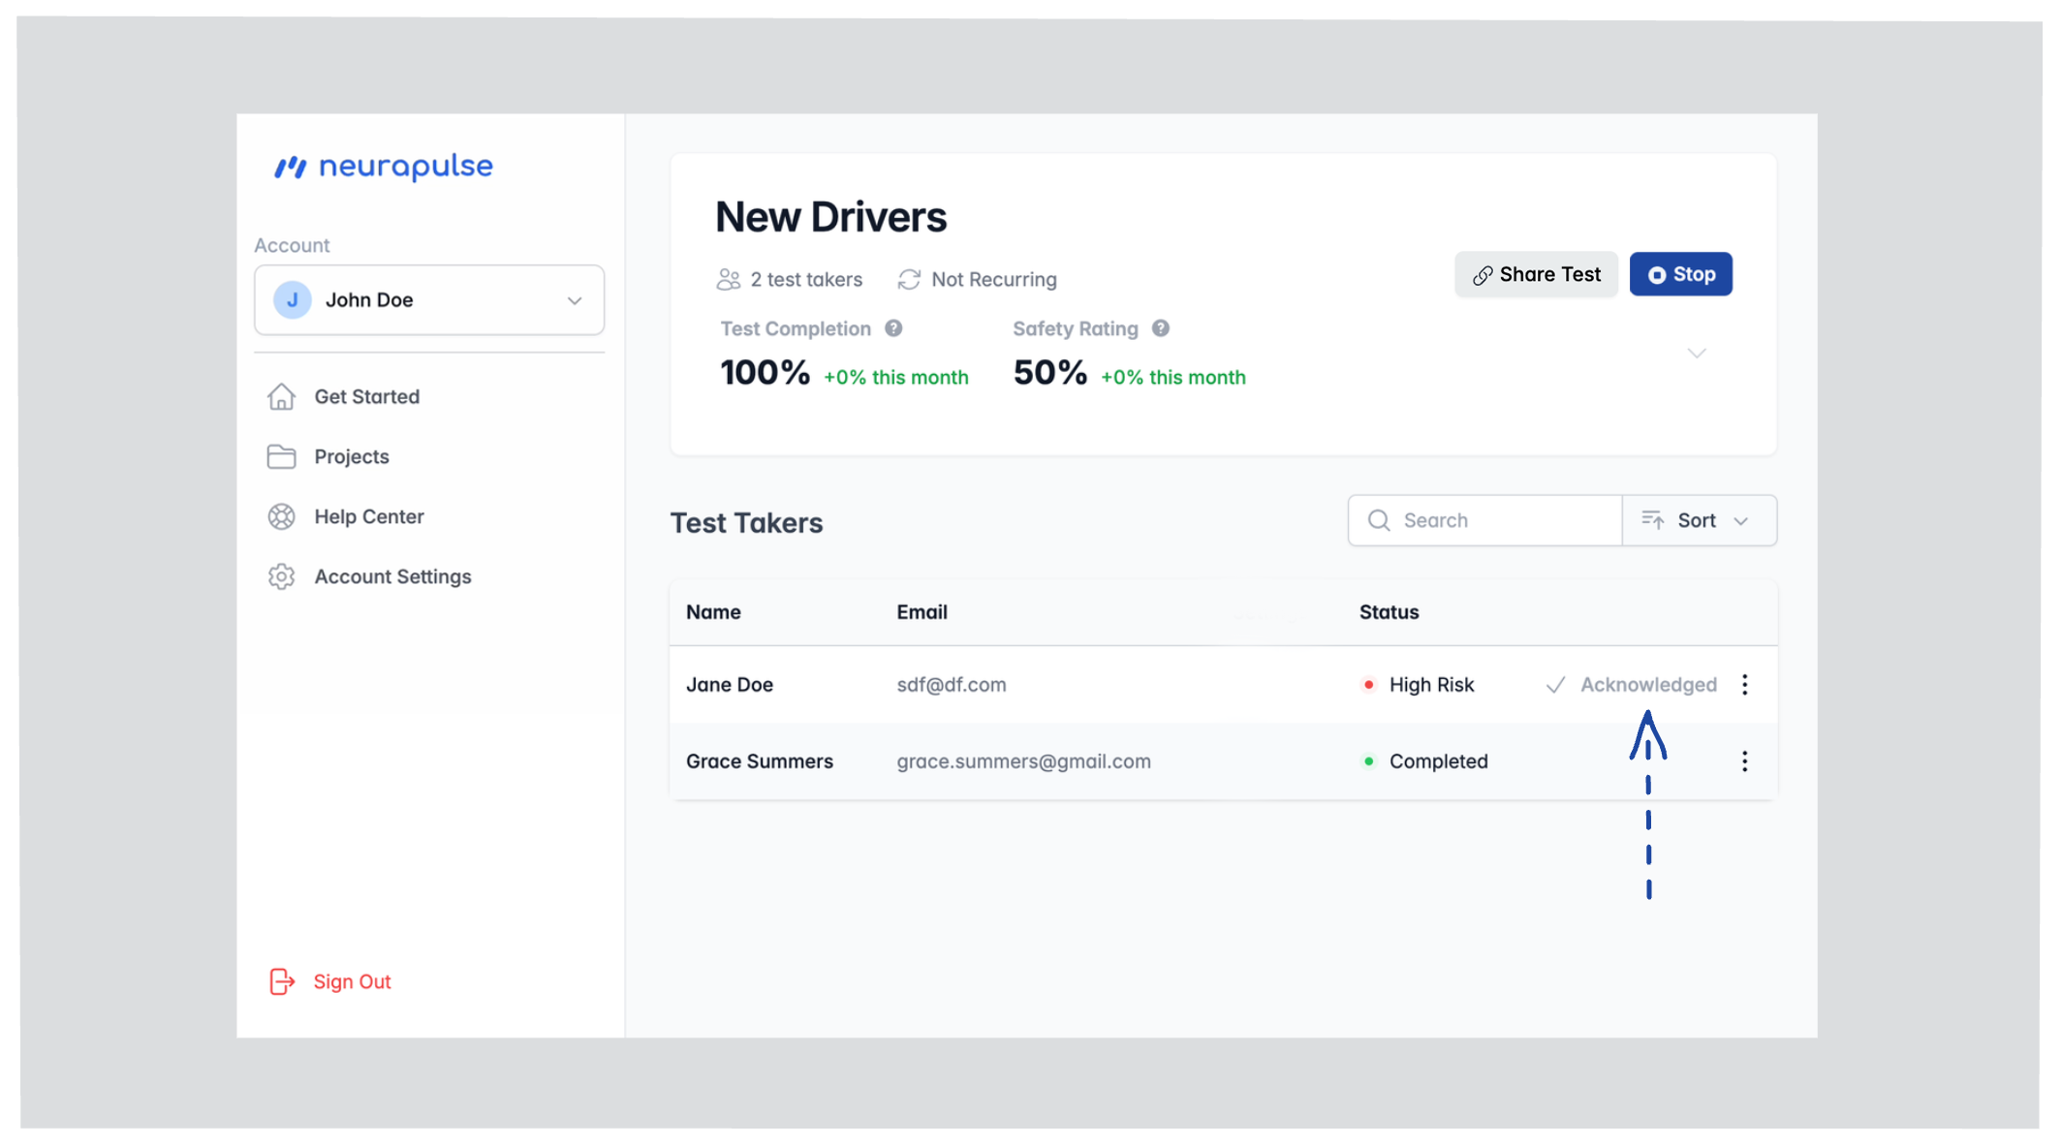Click the neurapulse logo

tap(384, 167)
